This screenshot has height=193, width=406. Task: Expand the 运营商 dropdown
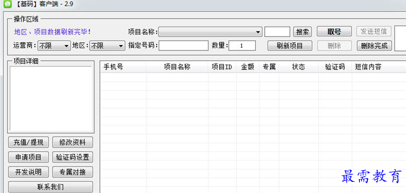click(54, 46)
